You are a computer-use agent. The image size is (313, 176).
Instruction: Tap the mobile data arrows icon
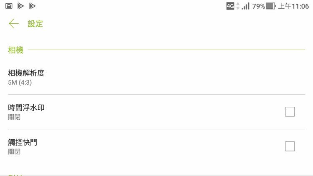tap(238, 6)
